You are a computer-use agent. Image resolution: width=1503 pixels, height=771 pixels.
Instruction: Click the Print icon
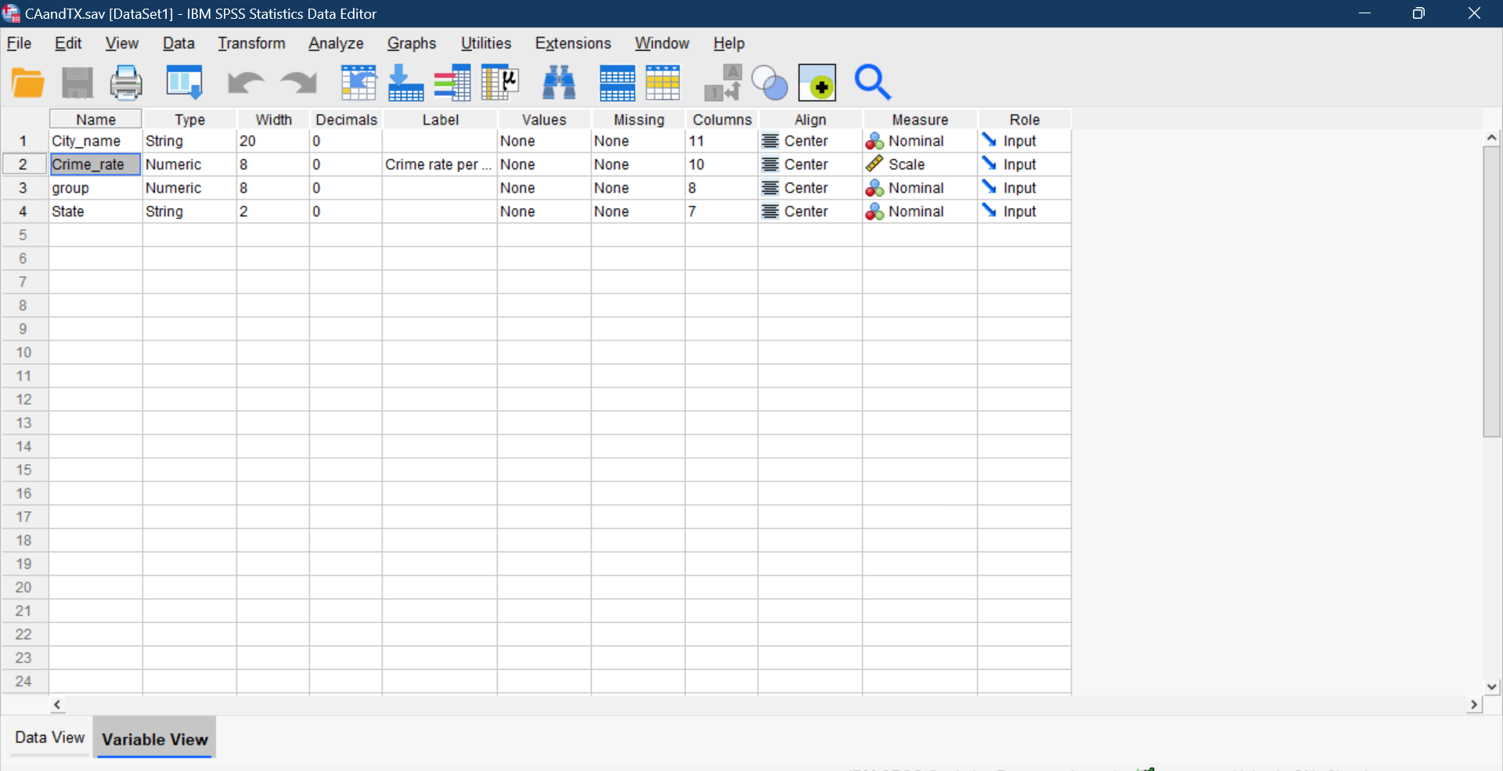(126, 82)
